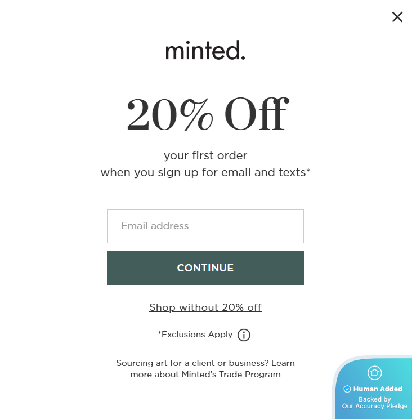Choose Shop without 20% off
The height and width of the screenshot is (419, 412).
[205, 307]
